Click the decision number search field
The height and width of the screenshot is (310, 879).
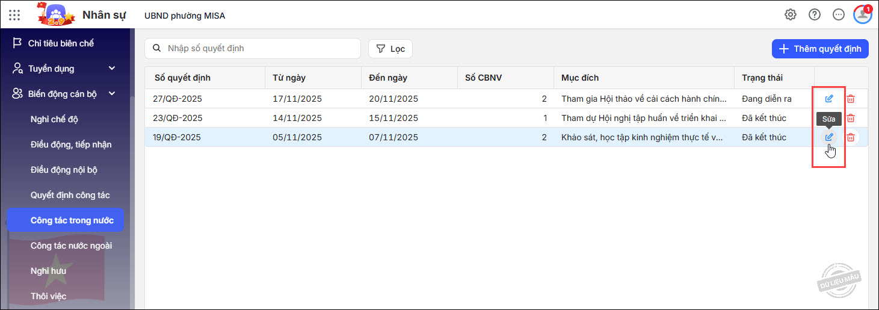[x=259, y=49]
